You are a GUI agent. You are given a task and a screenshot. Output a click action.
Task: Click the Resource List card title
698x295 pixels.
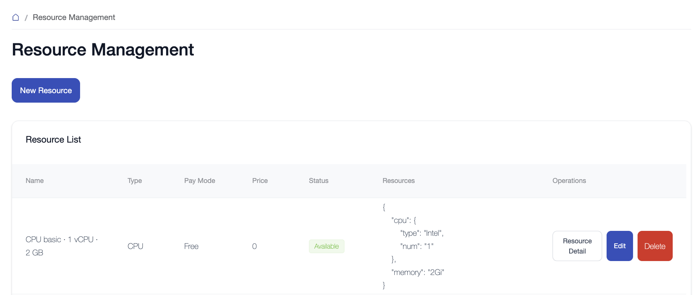tap(53, 140)
